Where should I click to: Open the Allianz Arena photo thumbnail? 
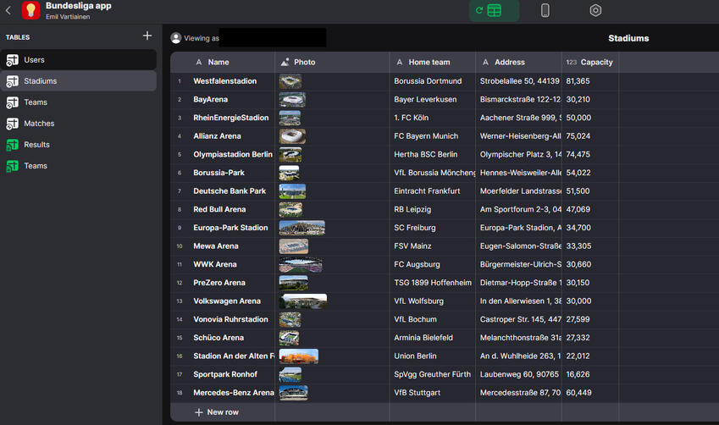pos(292,136)
